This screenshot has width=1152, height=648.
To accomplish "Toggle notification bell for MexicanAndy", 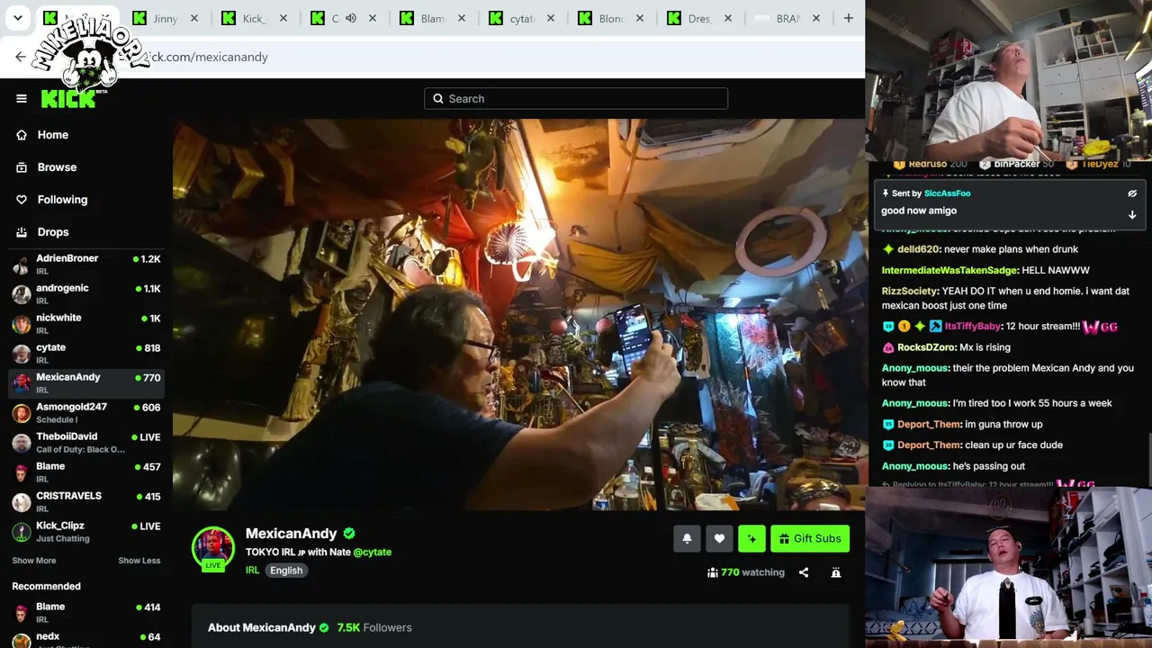I will [x=687, y=538].
